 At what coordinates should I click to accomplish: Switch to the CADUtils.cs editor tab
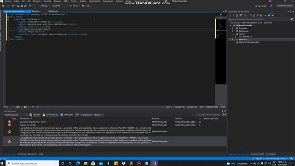(53, 11)
